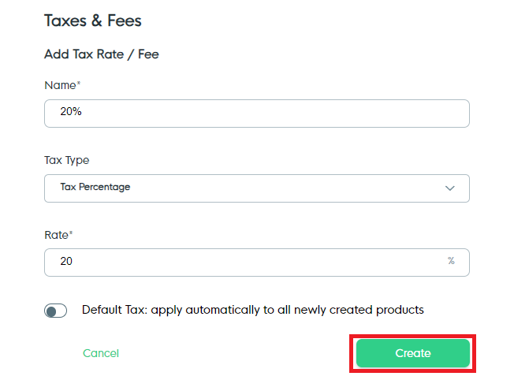Viewport: 514px width, 391px height.
Task: Click the Rate field label
Action: click(x=58, y=234)
